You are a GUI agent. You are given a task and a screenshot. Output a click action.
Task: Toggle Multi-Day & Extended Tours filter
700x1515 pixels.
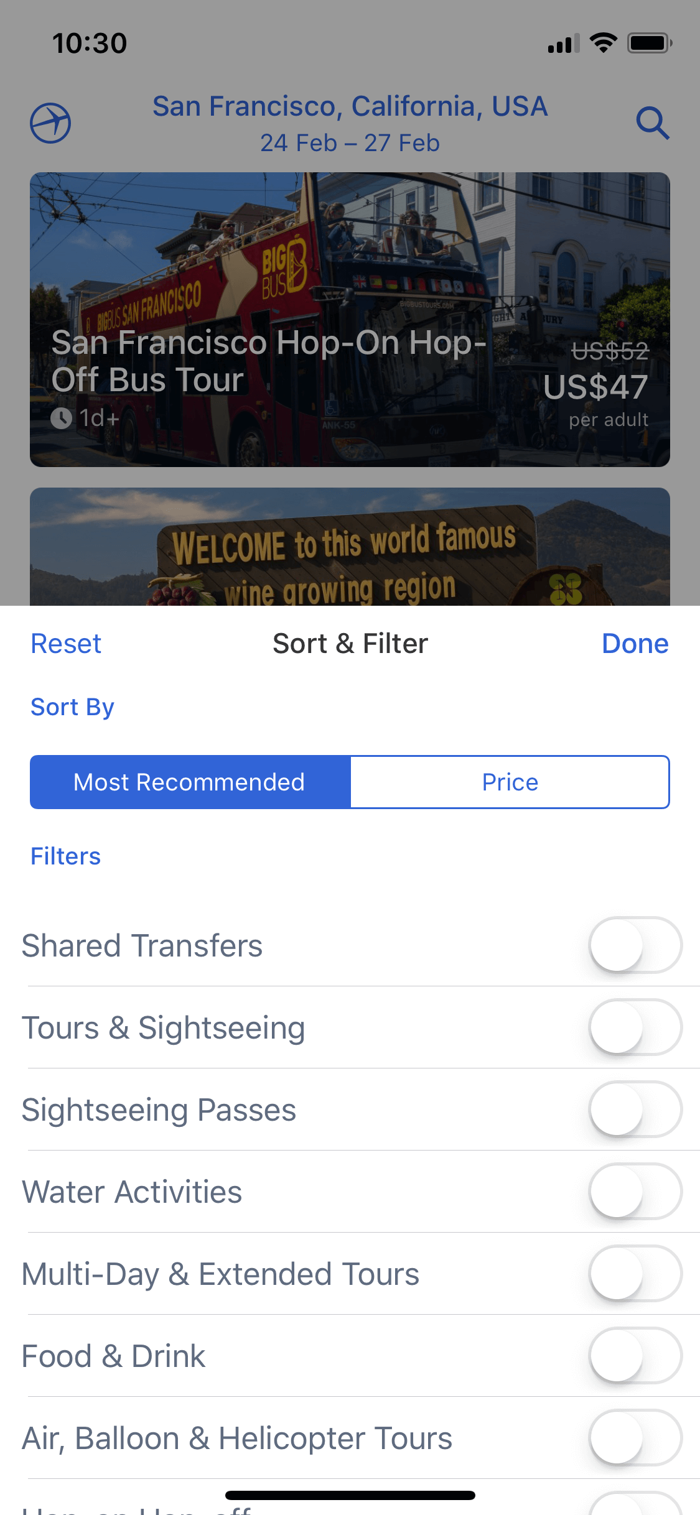(635, 1274)
